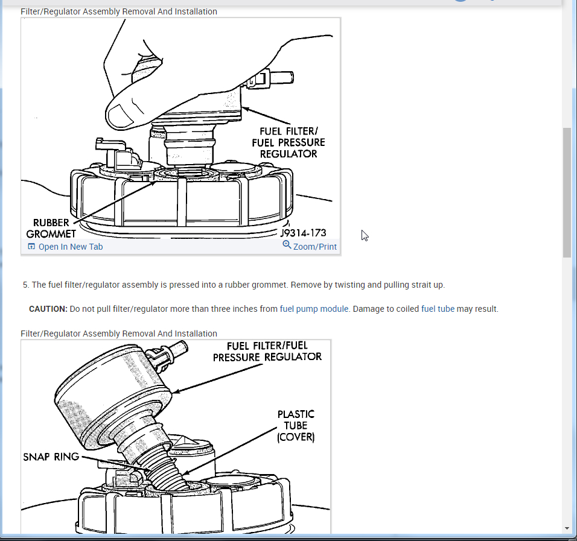The height and width of the screenshot is (541, 577).
Task: Follow the 'fuel pump module' link
Action: coord(314,309)
